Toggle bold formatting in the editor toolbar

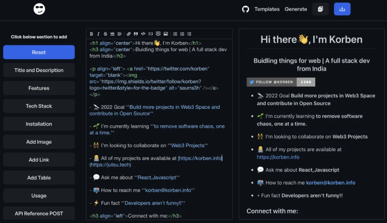point(91,34)
